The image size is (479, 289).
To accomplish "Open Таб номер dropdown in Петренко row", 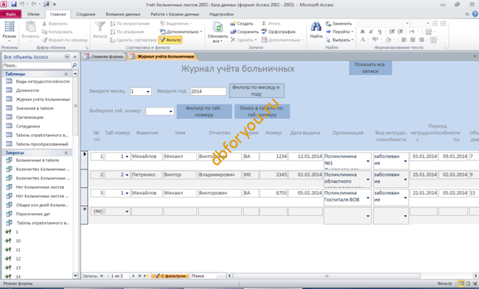I will pos(127,175).
